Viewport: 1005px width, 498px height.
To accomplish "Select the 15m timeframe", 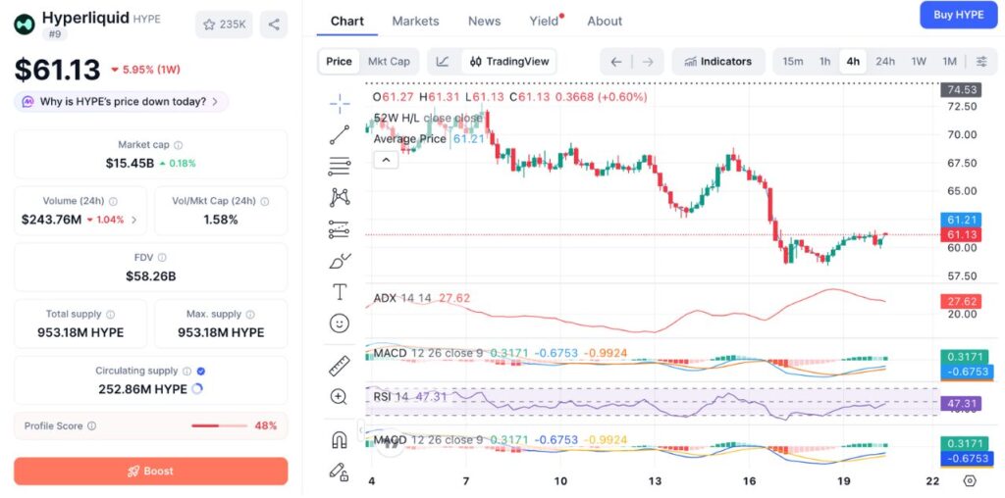I will click(793, 62).
